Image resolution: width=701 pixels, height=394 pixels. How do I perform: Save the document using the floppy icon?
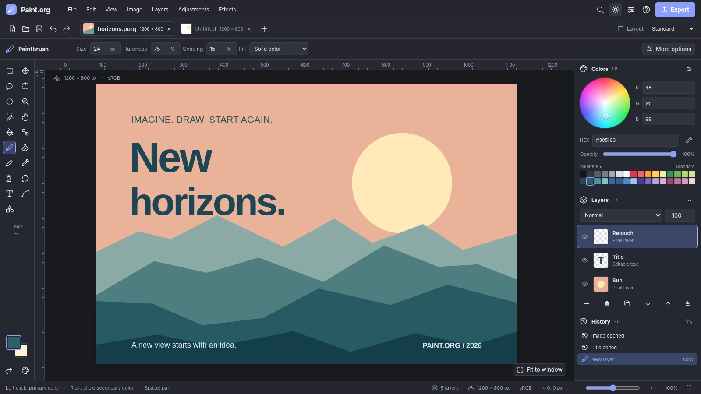pos(39,29)
